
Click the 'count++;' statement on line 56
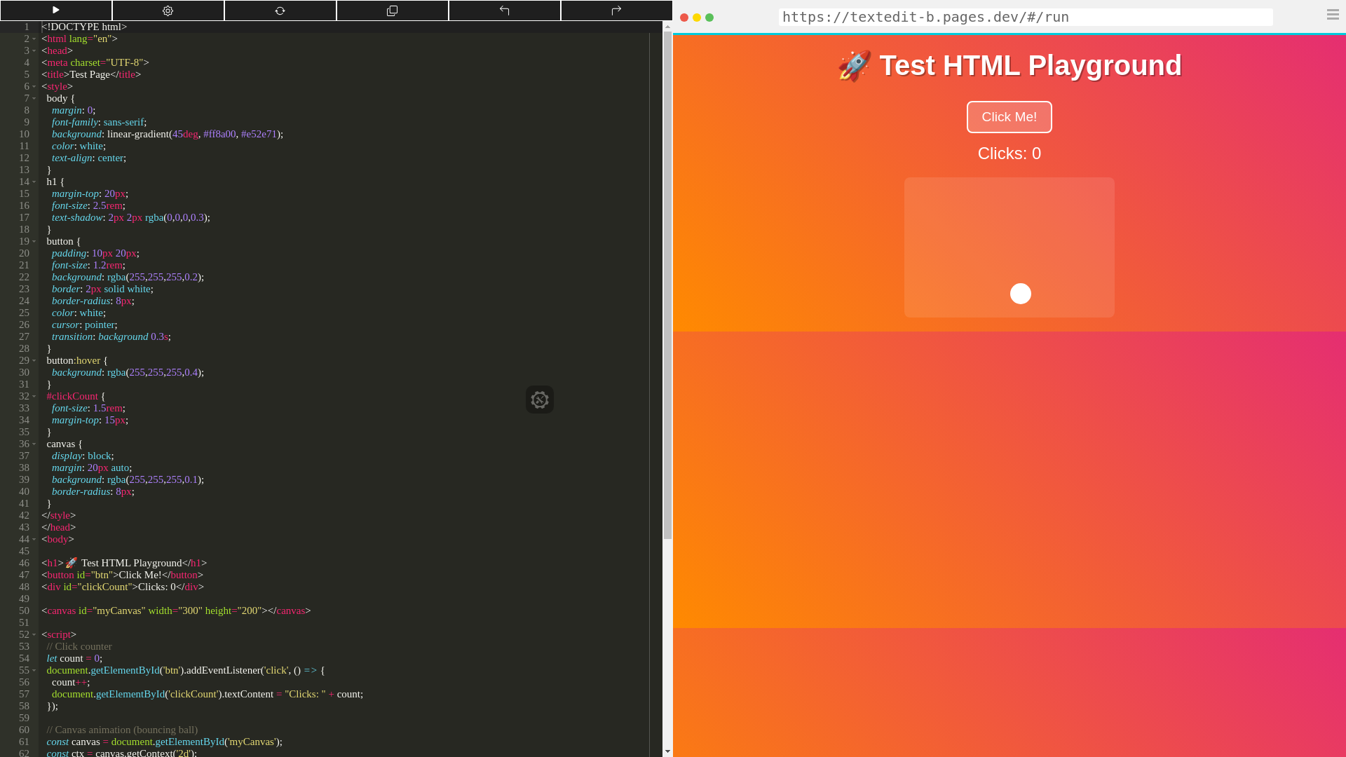tap(71, 682)
